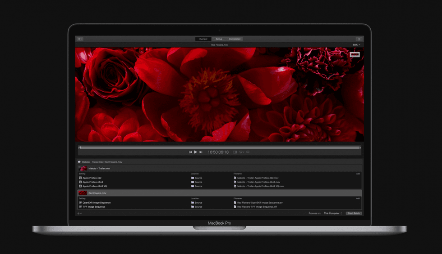Click the Apple ProRes 4444 XQ setting icon
The height and width of the screenshot is (254, 442).
pos(80,186)
